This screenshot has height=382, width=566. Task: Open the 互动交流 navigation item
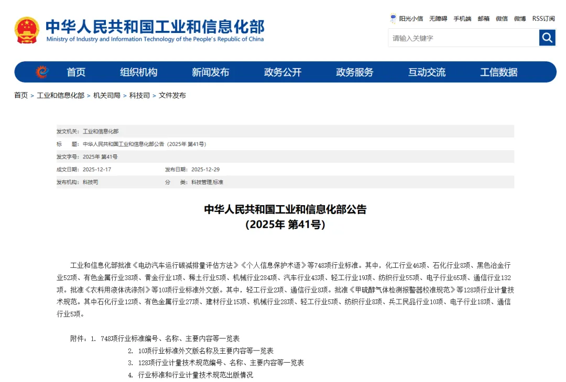pos(427,72)
